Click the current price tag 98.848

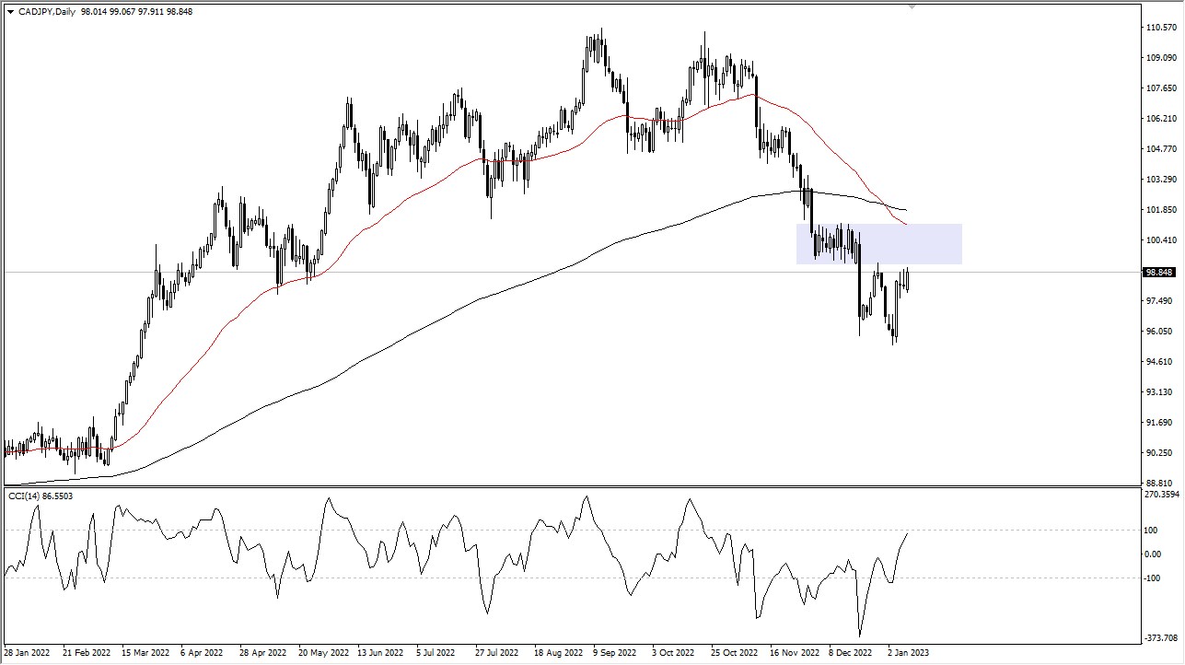click(1160, 272)
